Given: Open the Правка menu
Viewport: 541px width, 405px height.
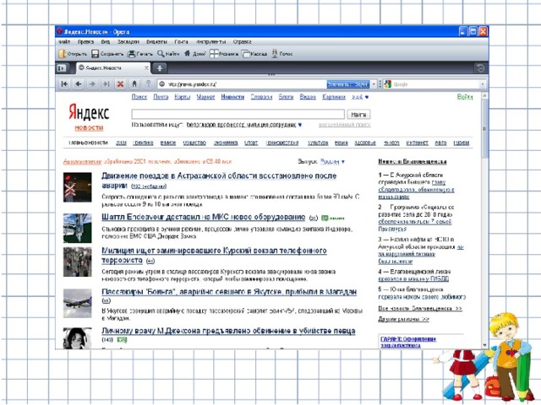Looking at the screenshot, I should 85,41.
